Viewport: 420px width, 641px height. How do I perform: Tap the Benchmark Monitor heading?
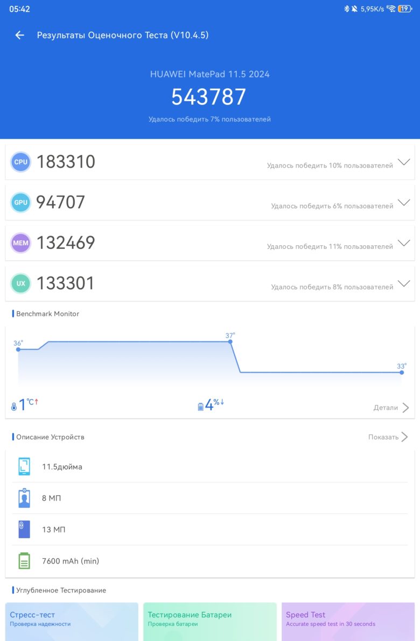point(47,314)
